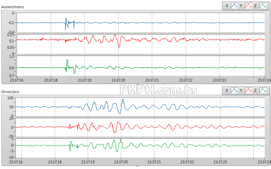Click the green Z plot icon in Acelerômetro legend
The height and width of the screenshot is (169, 271).
[263, 5]
